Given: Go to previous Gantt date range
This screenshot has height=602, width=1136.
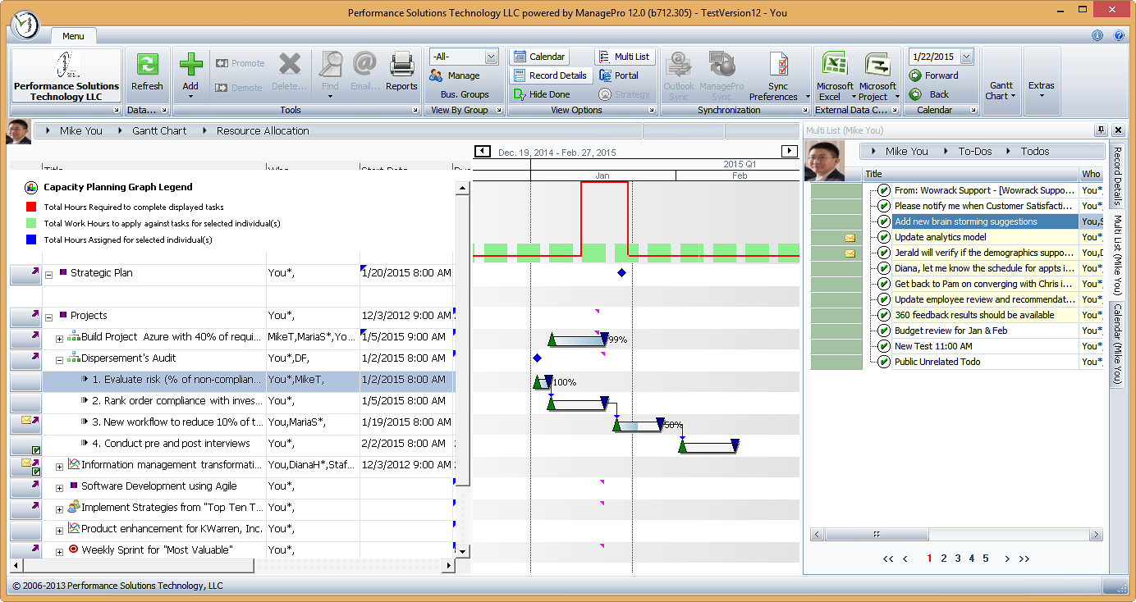Looking at the screenshot, I should pos(483,152).
